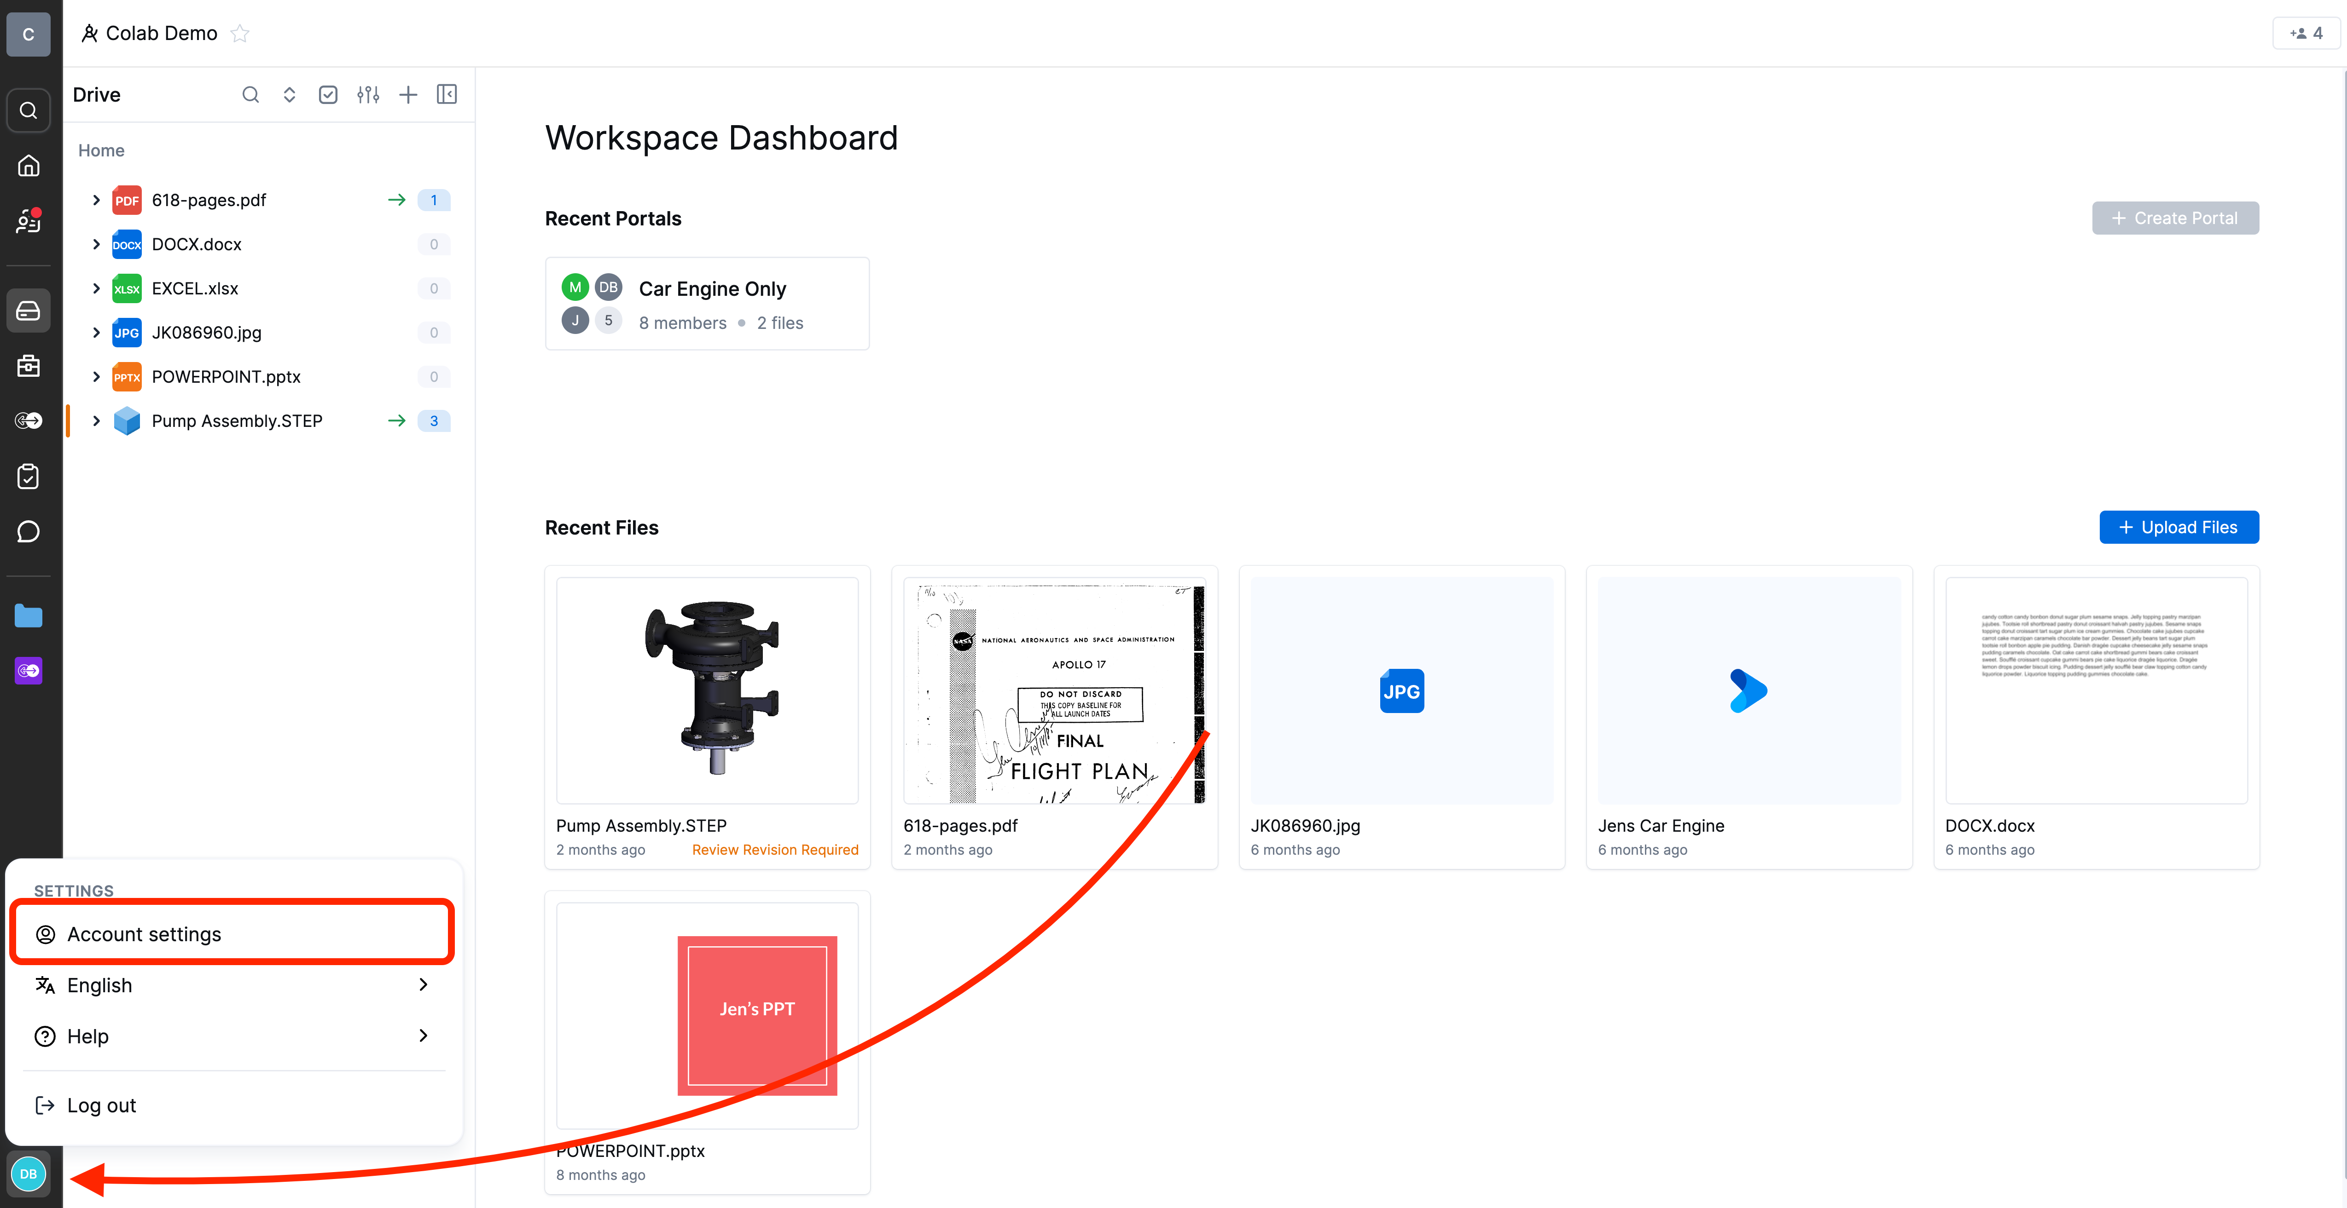Viewport: 2347px width, 1208px height.
Task: Click the M member avatar on portal card
Action: pyautogui.click(x=575, y=288)
